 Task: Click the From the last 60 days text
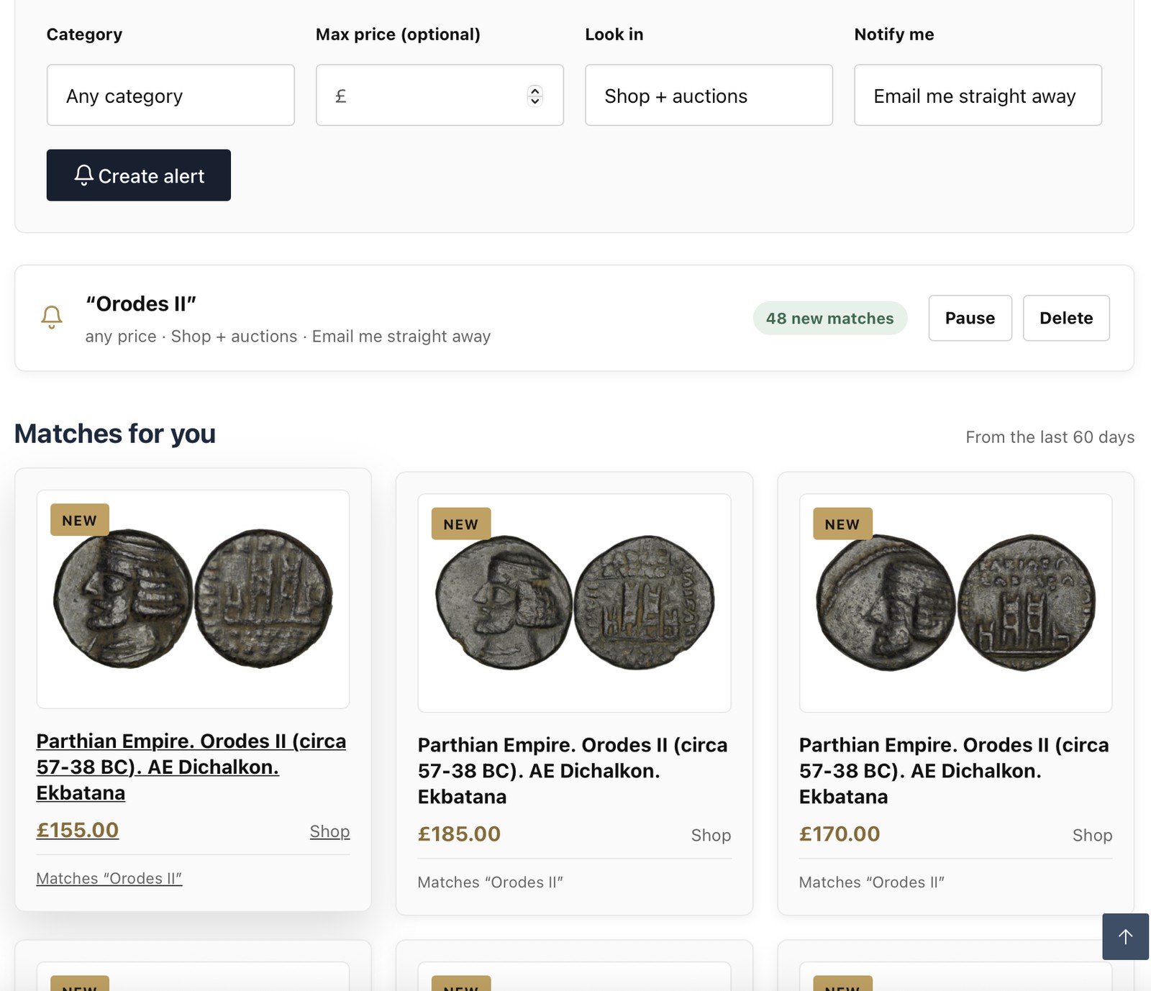(1050, 437)
